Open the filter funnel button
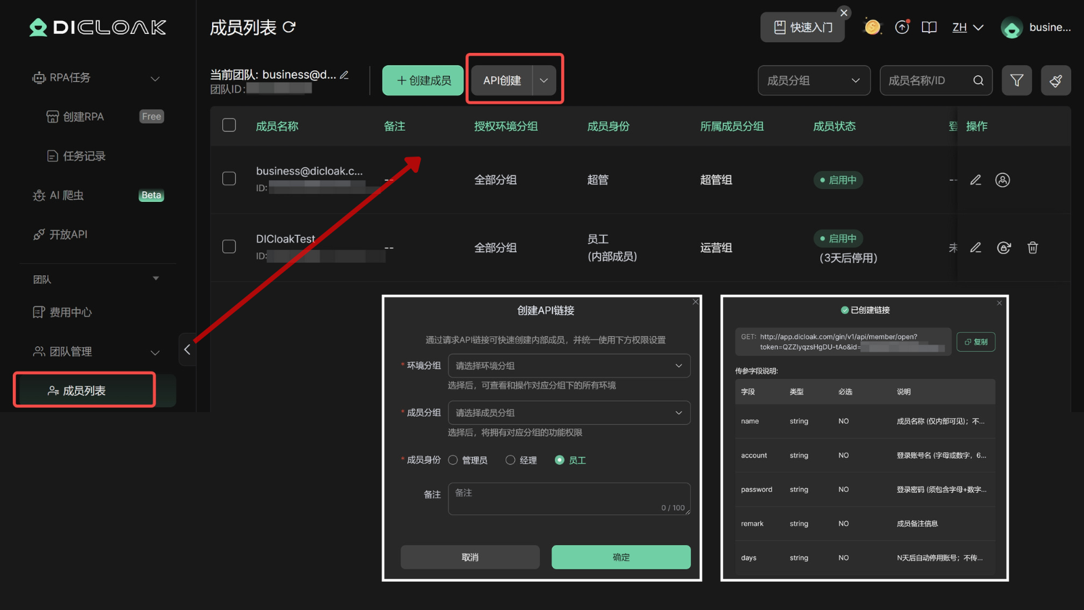The width and height of the screenshot is (1084, 610). pos(1017,81)
